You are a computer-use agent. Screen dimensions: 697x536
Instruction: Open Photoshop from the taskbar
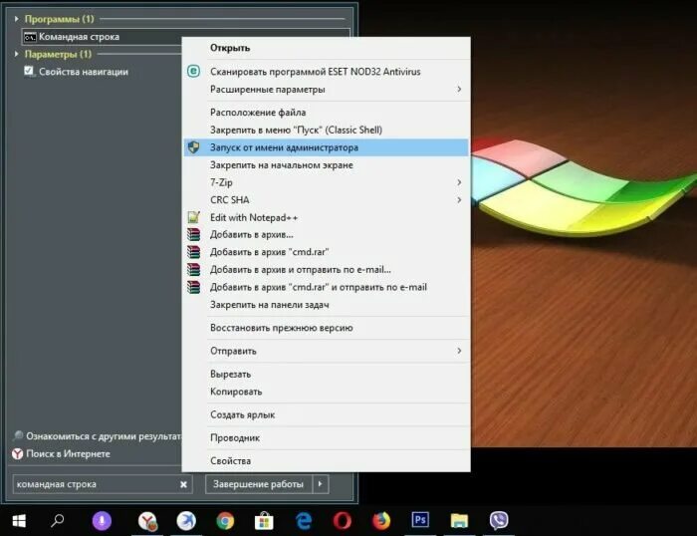420,519
